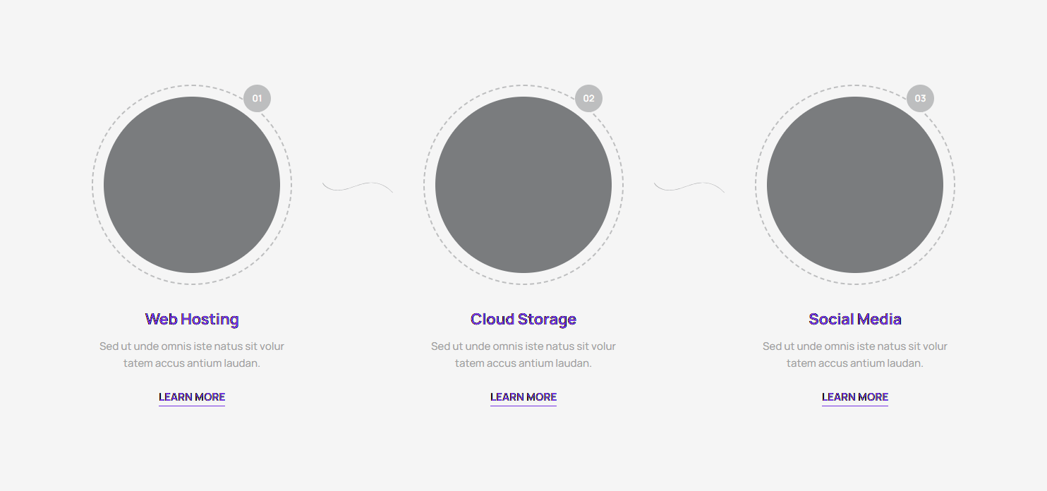Click dashed ring around Cloud Storage image

424,185
